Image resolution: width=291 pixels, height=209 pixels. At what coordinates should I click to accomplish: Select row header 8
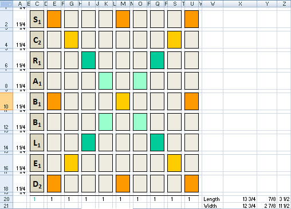pyautogui.click(x=6, y=81)
